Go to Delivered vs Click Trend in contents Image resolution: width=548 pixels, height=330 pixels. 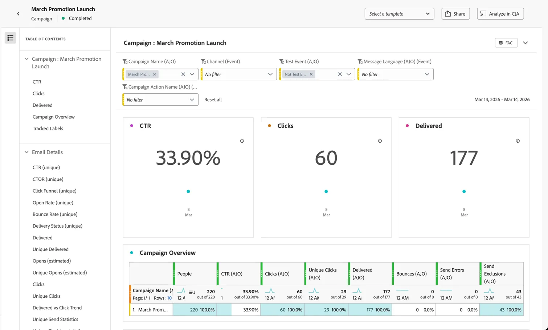[57, 307]
